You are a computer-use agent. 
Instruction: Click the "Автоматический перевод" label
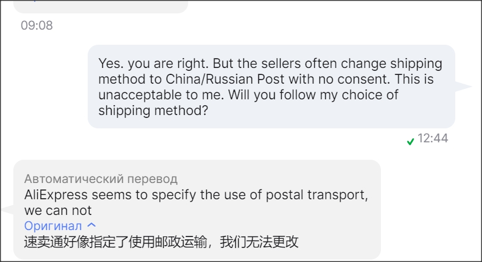[x=100, y=179]
